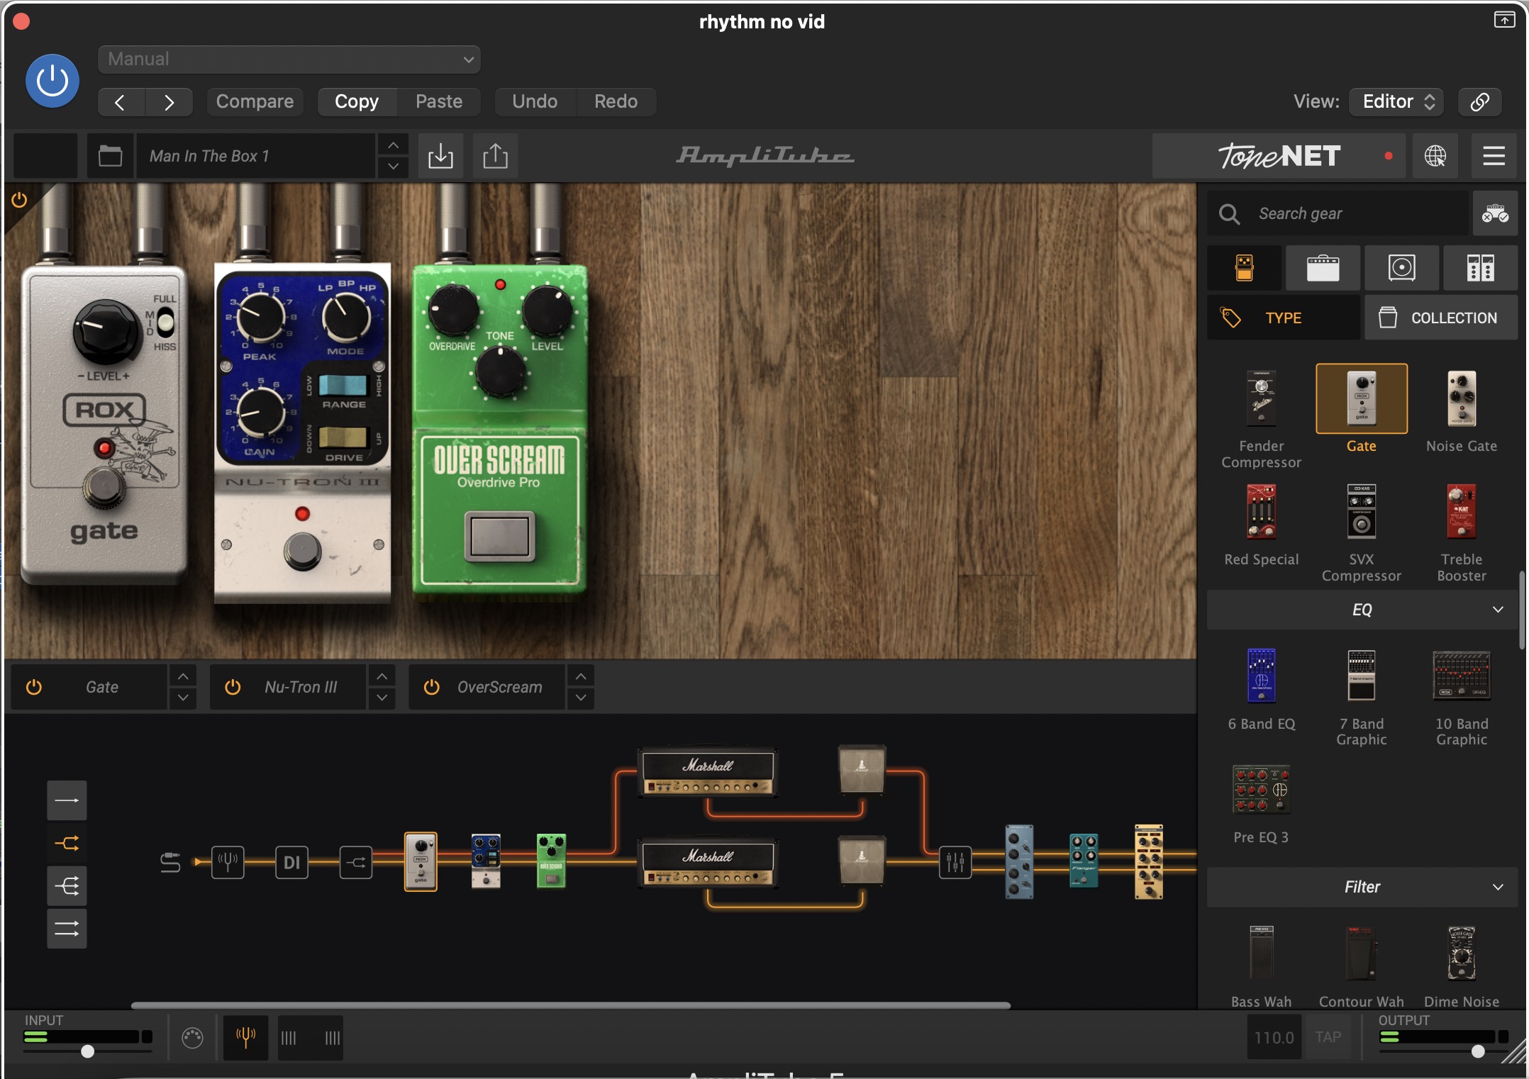Select the amp gear category icon
The width and height of the screenshot is (1529, 1079).
point(1323,268)
